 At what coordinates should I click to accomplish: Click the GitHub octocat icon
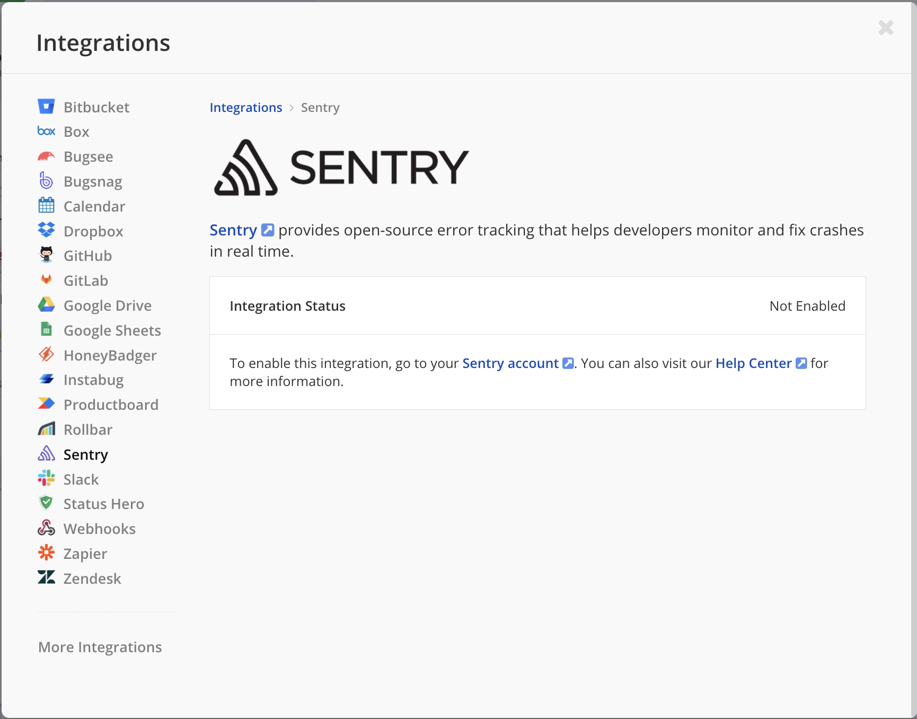click(46, 255)
